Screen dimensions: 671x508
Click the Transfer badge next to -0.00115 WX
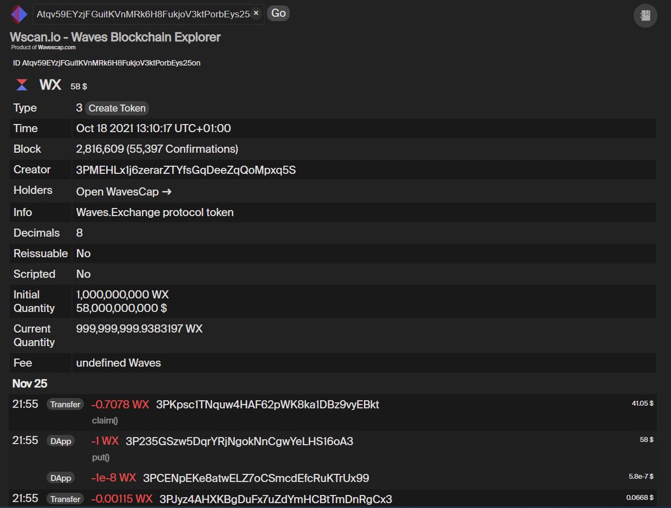(65, 498)
